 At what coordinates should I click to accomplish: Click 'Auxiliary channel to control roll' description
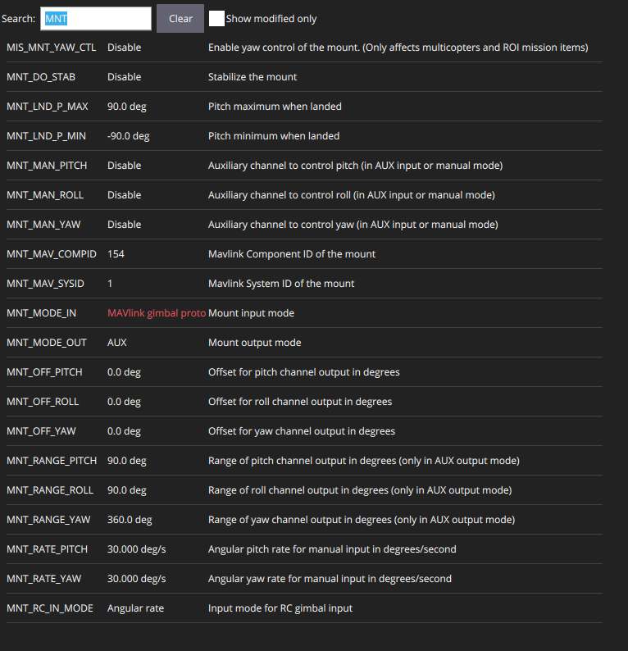(x=352, y=194)
